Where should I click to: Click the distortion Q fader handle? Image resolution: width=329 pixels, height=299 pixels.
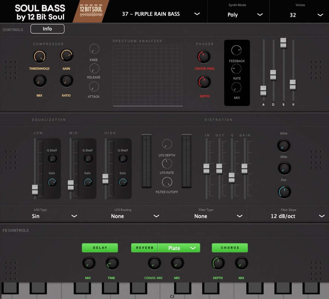[232, 178]
